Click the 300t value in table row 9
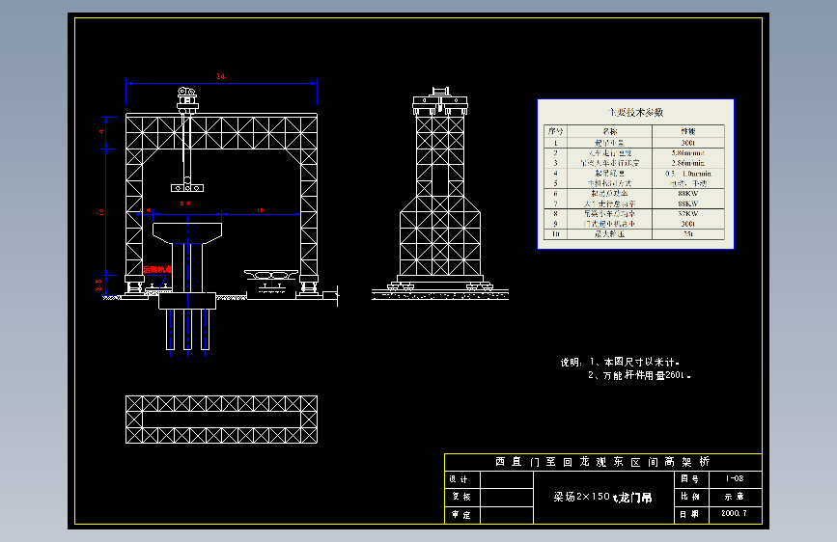This screenshot has width=837, height=542. 688,224
